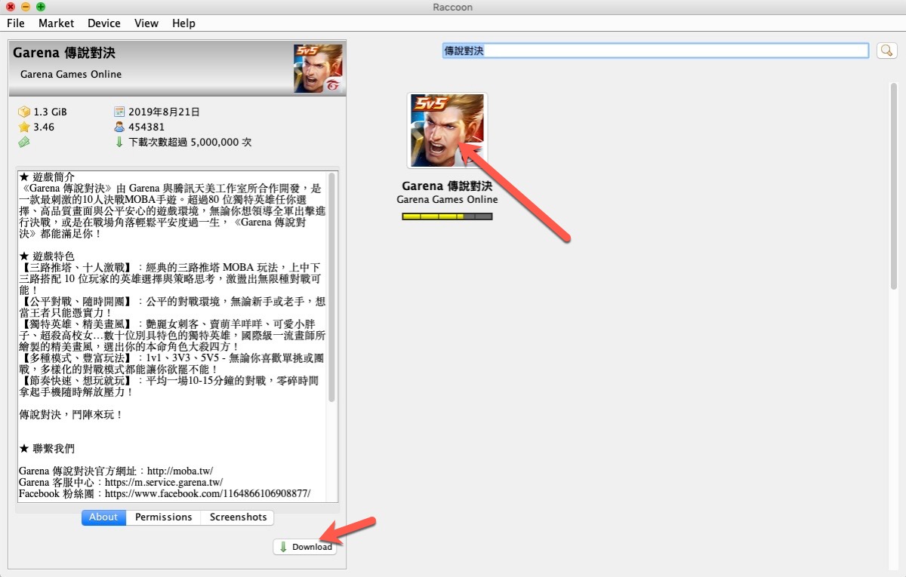Click the 1.3 GiB size value
Image resolution: width=906 pixels, height=577 pixels.
51,112
